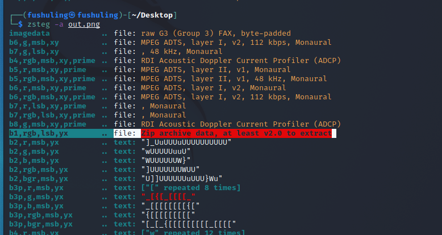
Task: Click the "[" repeated 8 times text
Action: pyautogui.click(x=191, y=187)
